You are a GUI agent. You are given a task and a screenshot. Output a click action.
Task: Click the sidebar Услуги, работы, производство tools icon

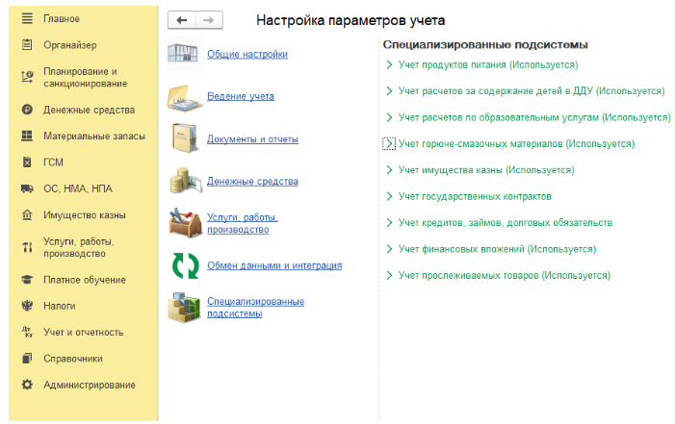(27, 247)
